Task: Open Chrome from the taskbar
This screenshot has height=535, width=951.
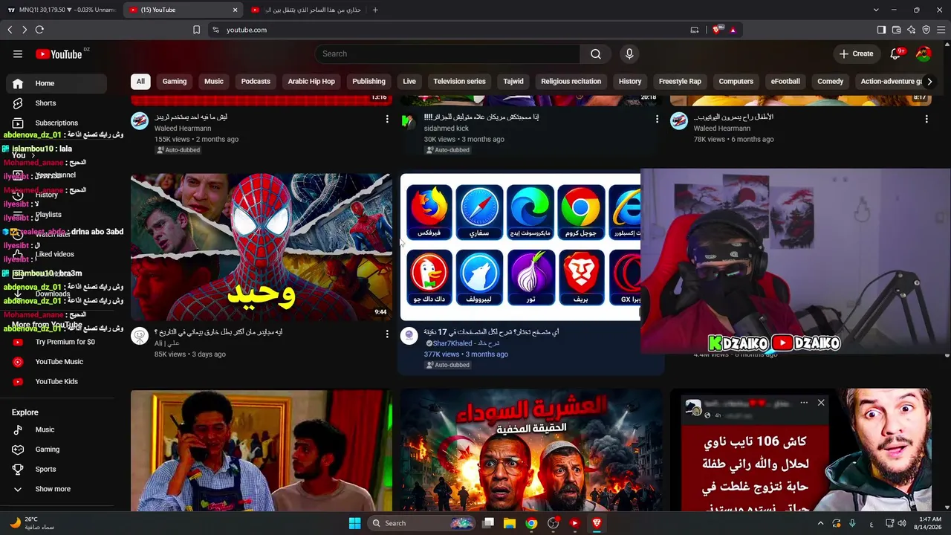Action: click(x=531, y=523)
